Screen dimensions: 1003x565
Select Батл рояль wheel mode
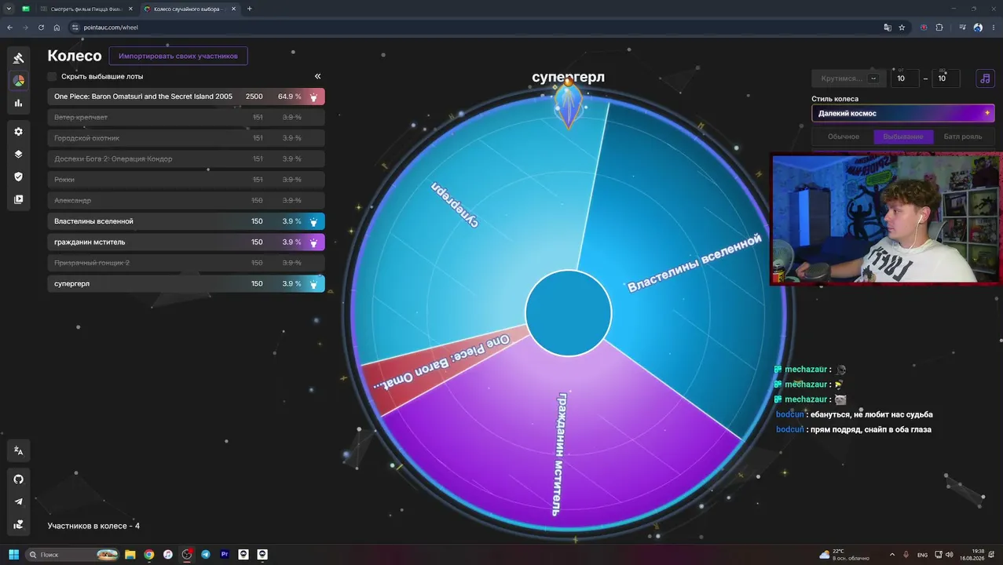(x=963, y=137)
